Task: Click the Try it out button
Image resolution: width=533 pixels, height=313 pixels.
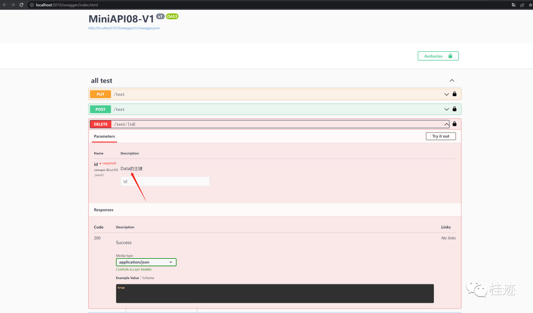Action: pos(441,136)
